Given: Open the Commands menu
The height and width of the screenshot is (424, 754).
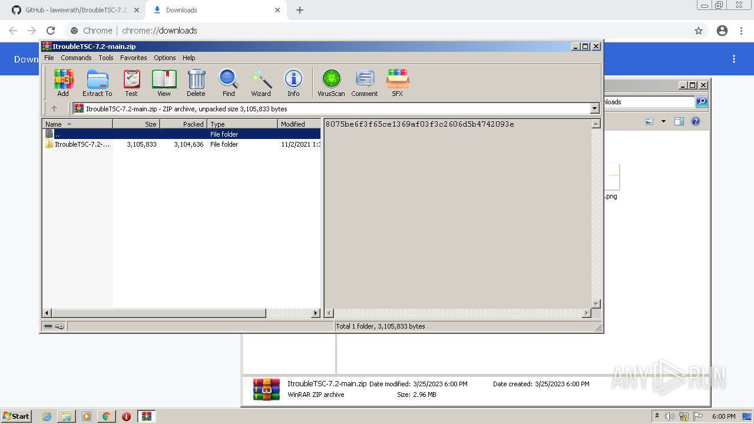Looking at the screenshot, I should (x=76, y=58).
